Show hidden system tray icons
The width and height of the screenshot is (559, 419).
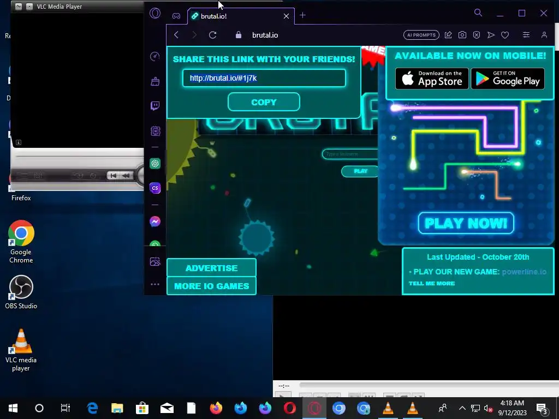coord(462,408)
